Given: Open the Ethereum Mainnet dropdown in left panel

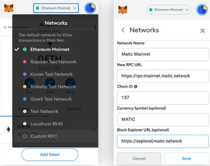Looking at the screenshot, I should pos(56,8).
